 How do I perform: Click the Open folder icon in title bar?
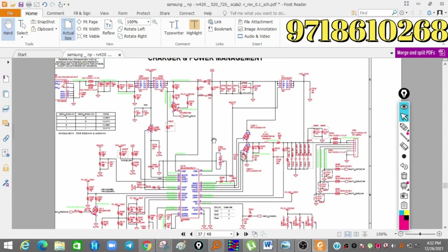[x=13, y=5]
